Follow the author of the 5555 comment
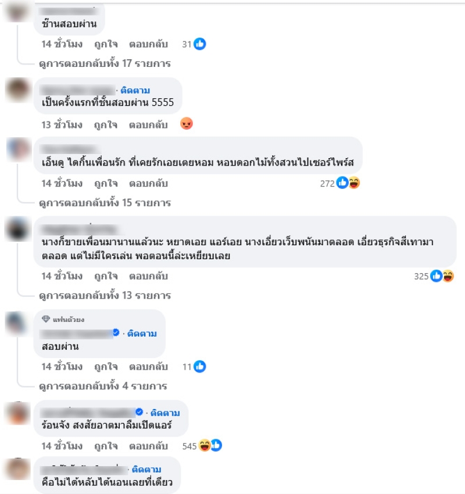 tap(135, 91)
